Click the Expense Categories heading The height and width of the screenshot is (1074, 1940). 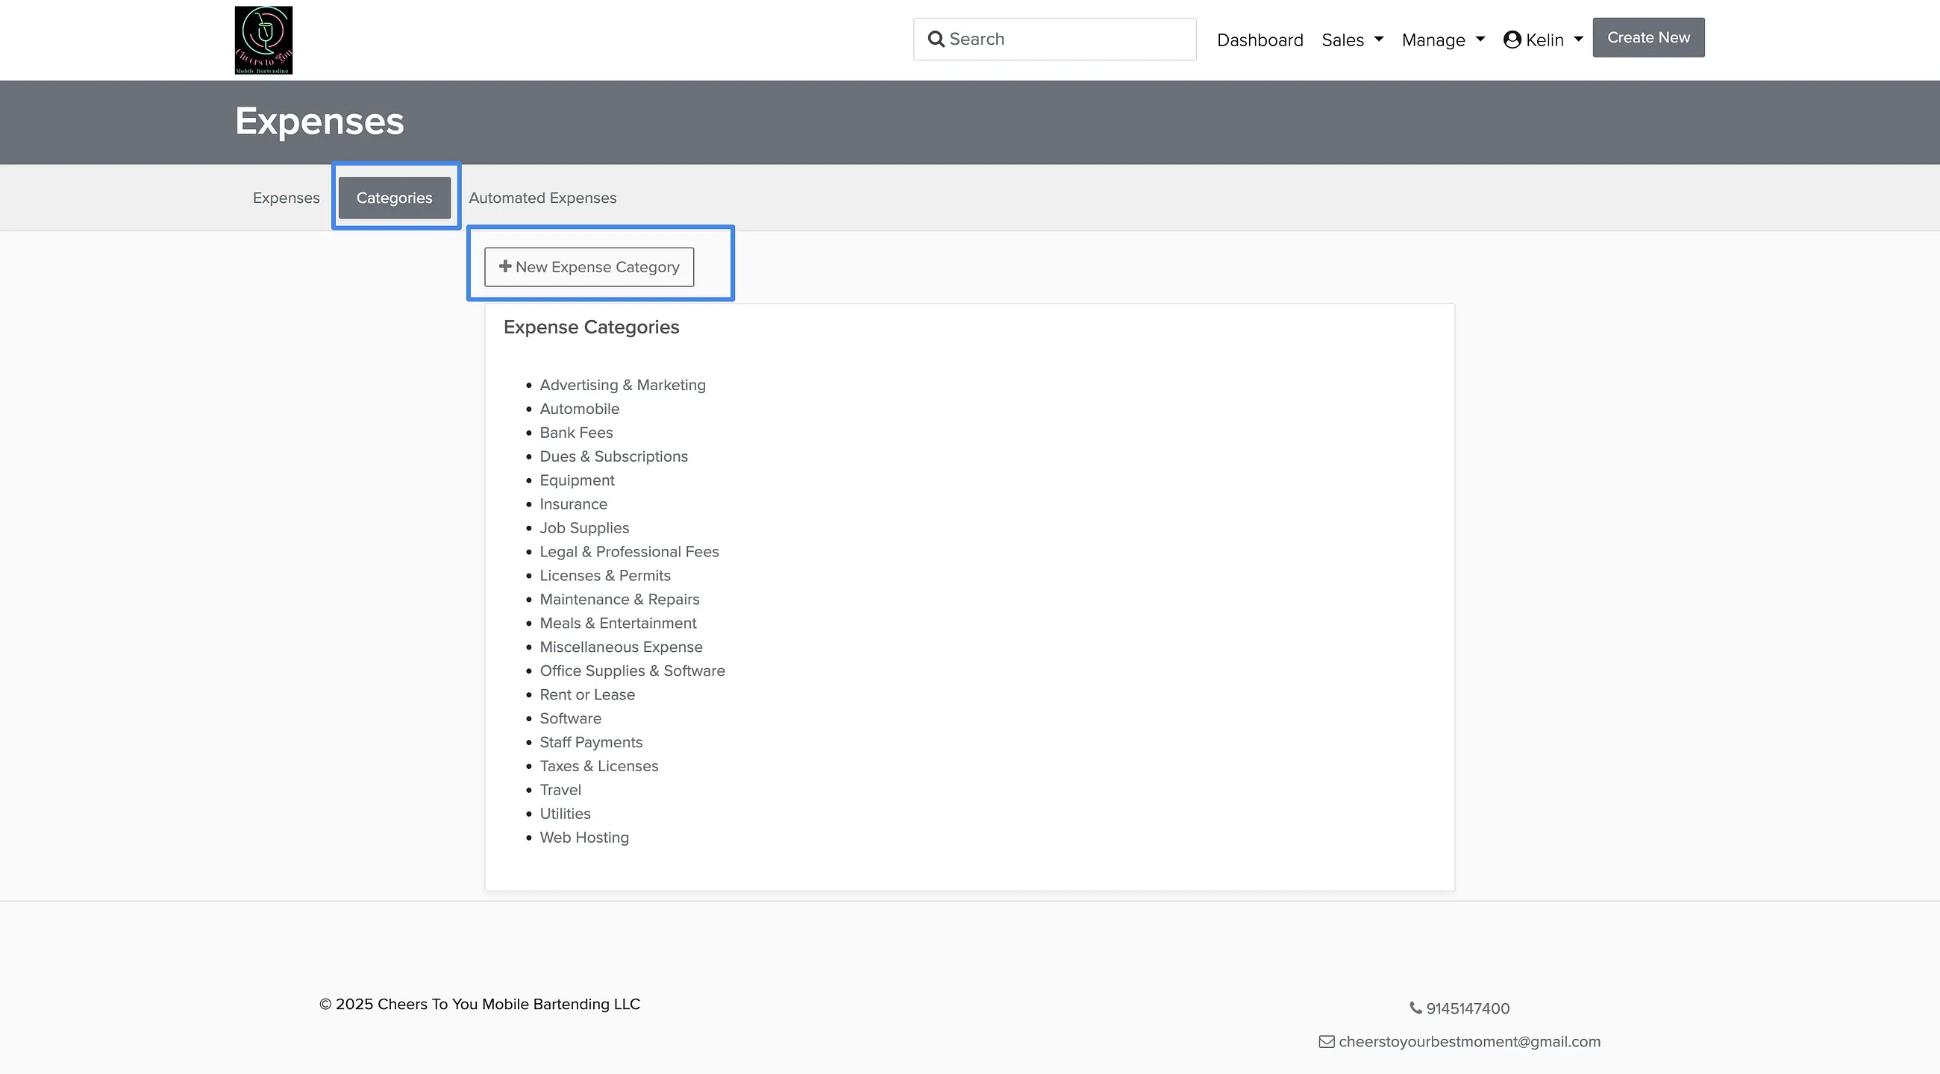[591, 327]
